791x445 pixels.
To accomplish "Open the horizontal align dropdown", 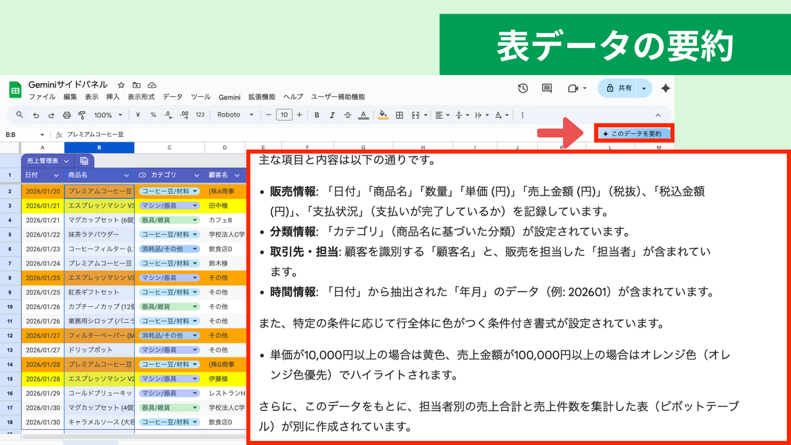I will click(x=442, y=115).
